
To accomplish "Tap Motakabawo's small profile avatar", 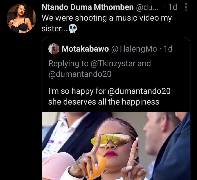I will pos(54,49).
